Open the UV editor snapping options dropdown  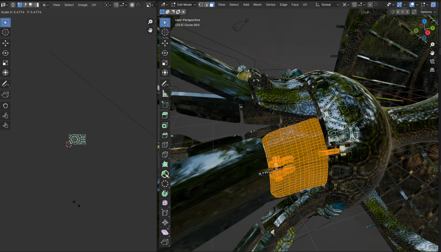[124, 5]
